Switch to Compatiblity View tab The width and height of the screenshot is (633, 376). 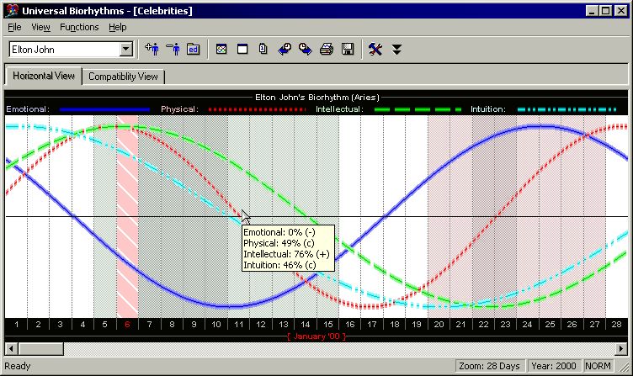(123, 77)
